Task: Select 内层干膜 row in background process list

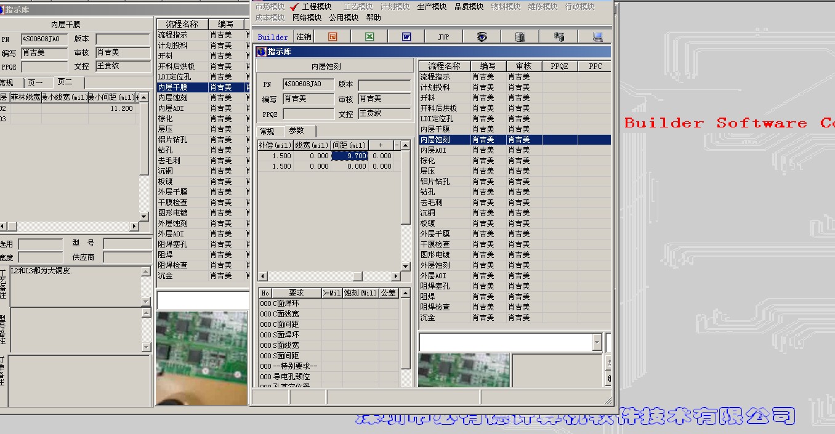Action: pyautogui.click(x=203, y=87)
